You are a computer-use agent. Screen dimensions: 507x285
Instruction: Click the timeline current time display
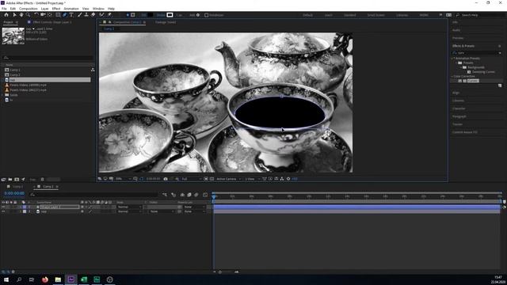point(14,193)
